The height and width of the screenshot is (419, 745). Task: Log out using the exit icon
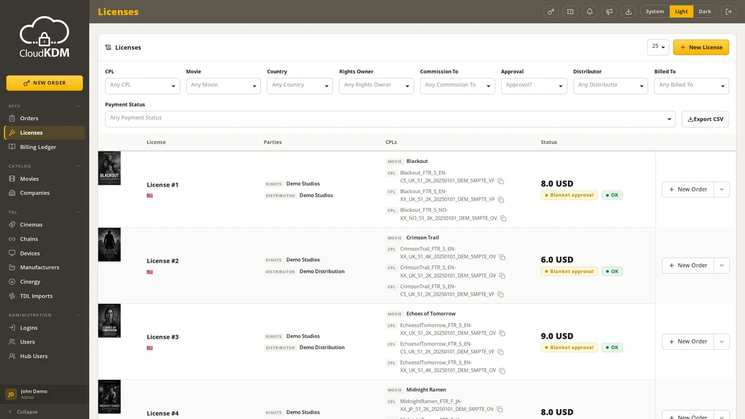click(729, 12)
